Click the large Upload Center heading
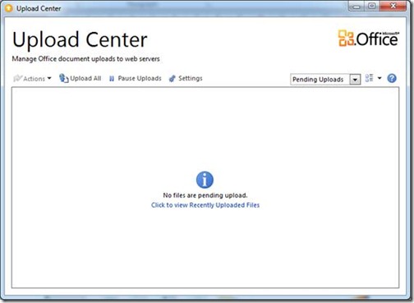 (80, 40)
